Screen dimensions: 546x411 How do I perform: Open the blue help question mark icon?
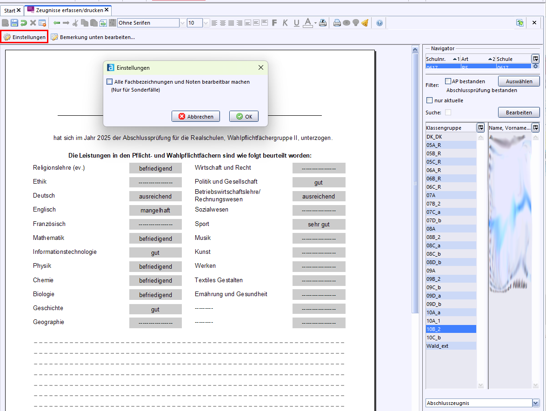pyautogui.click(x=380, y=23)
